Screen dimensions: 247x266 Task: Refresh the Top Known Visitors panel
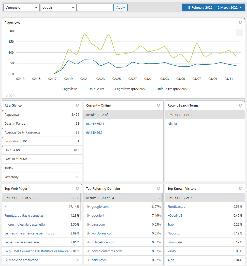click(x=240, y=188)
